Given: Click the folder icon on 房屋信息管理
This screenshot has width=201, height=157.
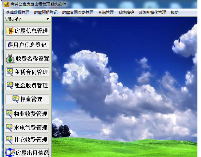Looking at the screenshot, I should (10, 31).
